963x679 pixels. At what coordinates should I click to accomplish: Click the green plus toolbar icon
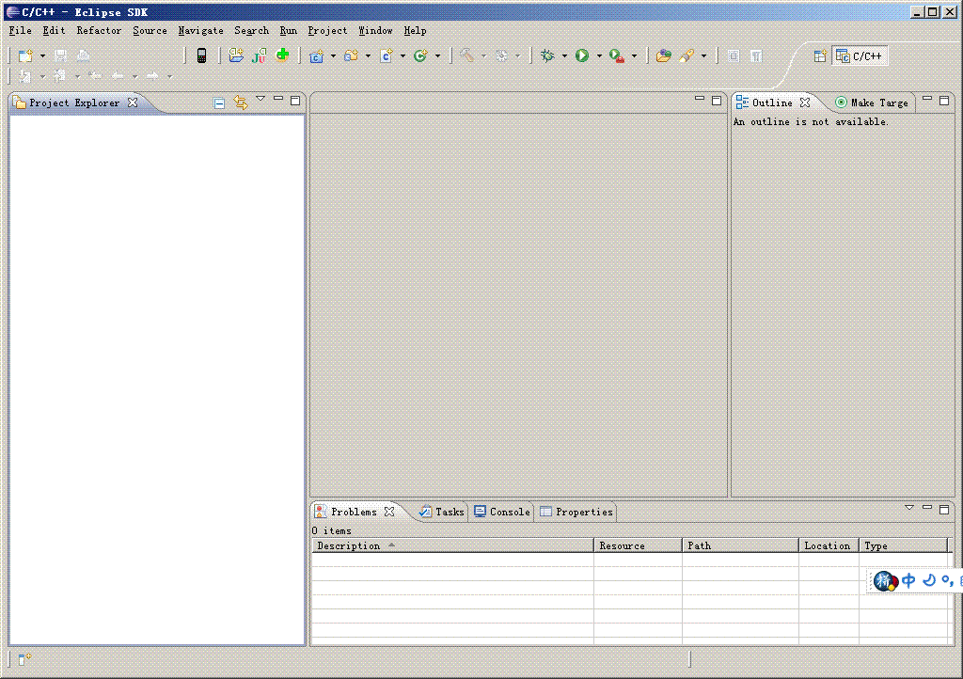point(282,55)
